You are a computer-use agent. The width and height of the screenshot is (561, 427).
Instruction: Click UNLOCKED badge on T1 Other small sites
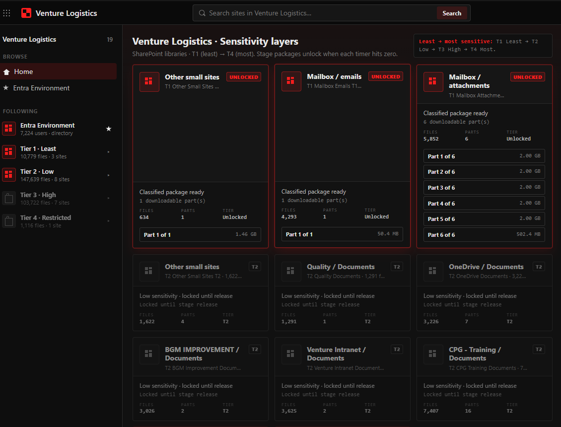point(244,77)
